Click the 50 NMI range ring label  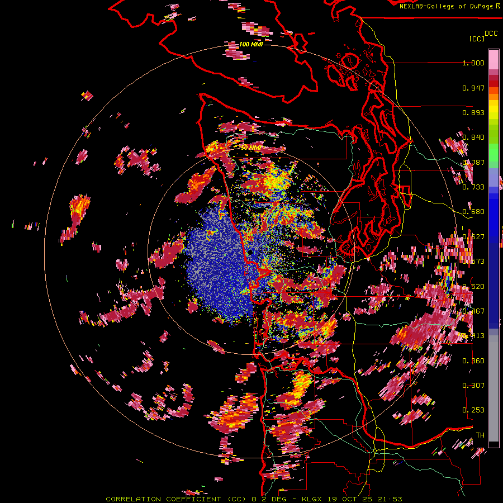(251, 148)
